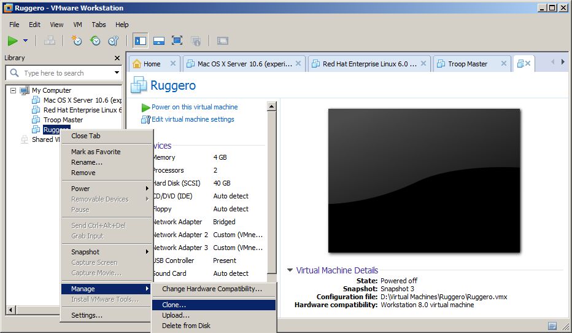
Task: Click Edit virtual machine settings link
Action: coord(193,119)
